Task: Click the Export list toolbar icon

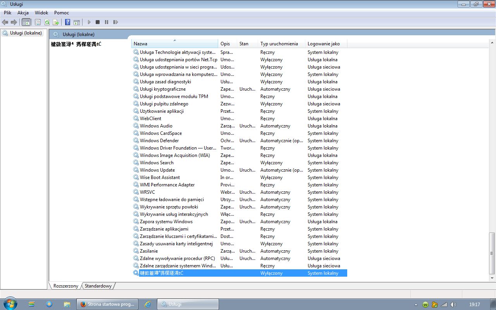Action: (x=56, y=22)
